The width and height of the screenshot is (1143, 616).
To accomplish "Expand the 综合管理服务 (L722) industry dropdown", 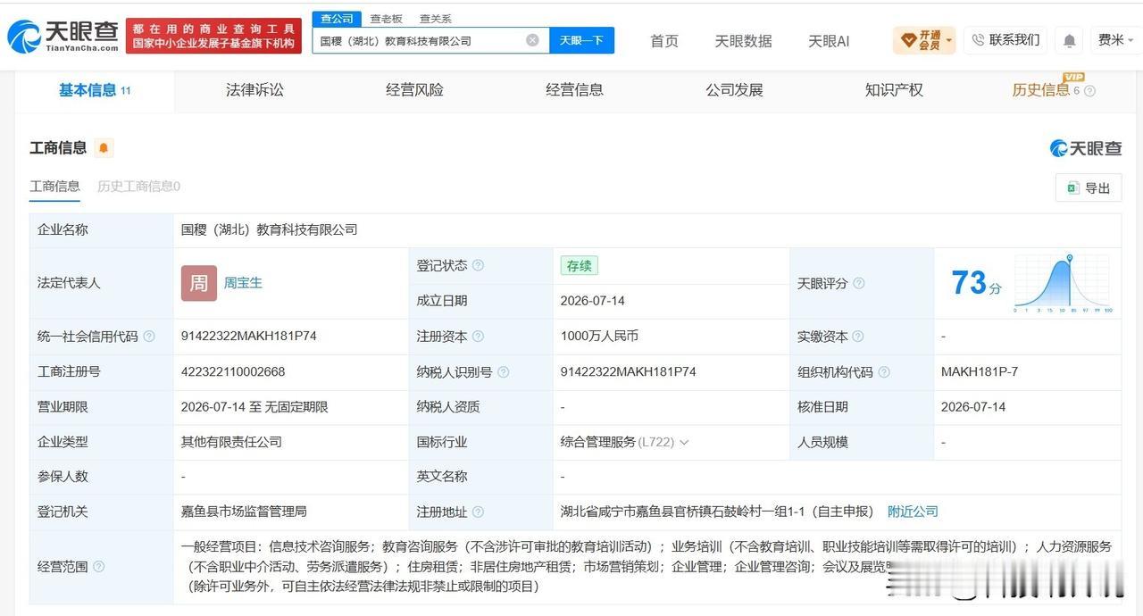I will point(624,442).
